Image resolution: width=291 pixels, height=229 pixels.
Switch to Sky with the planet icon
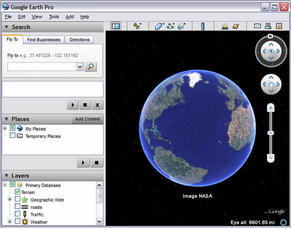[x=236, y=26]
